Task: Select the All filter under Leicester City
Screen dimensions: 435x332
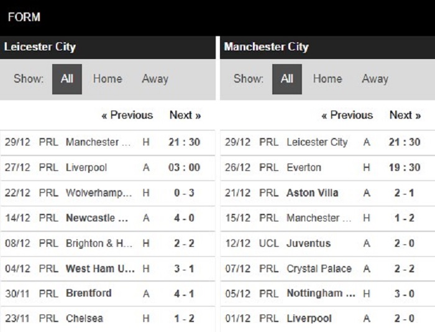Action: [67, 79]
